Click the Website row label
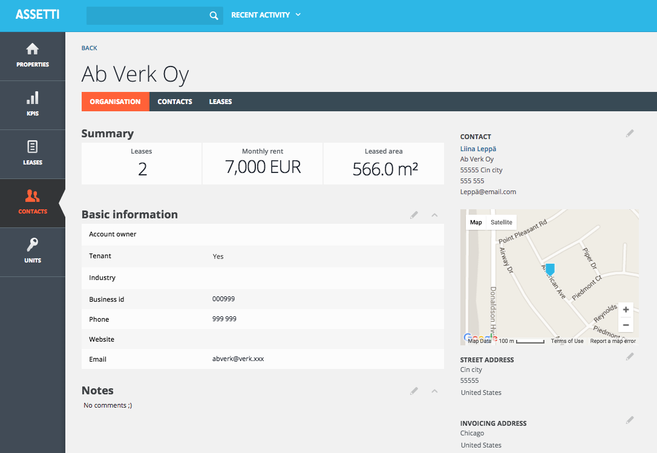The width and height of the screenshot is (657, 453). click(x=102, y=339)
